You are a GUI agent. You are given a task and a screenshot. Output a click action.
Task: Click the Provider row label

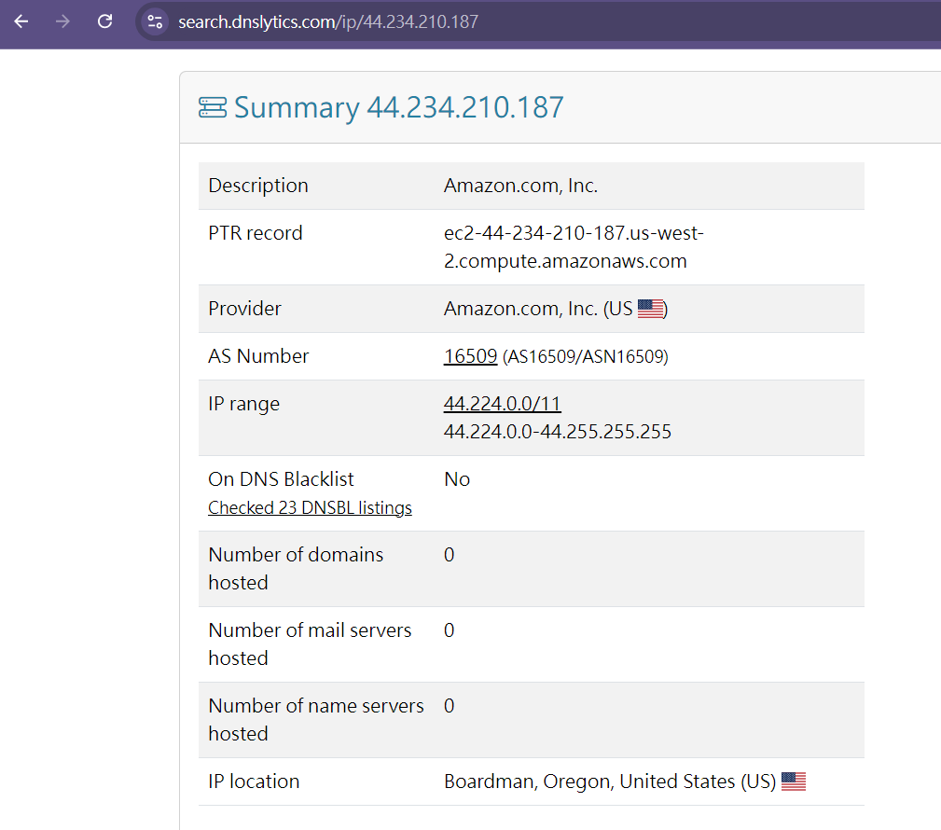click(244, 309)
